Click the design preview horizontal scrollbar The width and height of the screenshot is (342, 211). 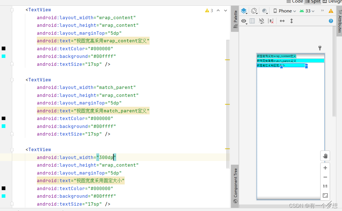tap(286, 206)
